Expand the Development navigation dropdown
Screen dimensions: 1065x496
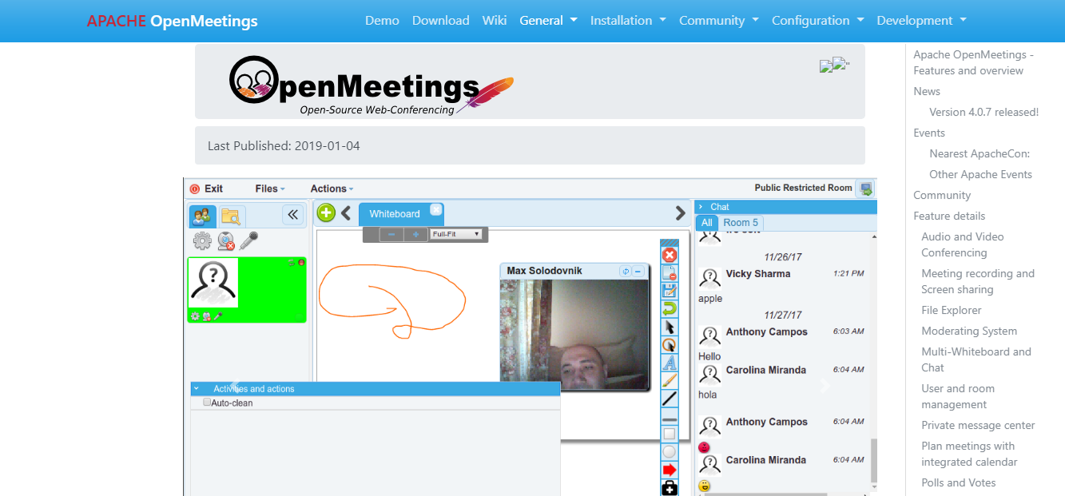[x=922, y=21]
